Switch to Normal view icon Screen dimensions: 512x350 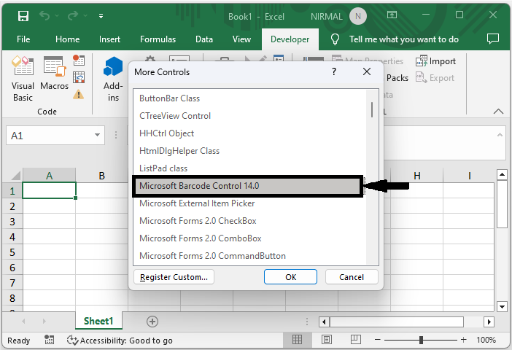click(297, 340)
